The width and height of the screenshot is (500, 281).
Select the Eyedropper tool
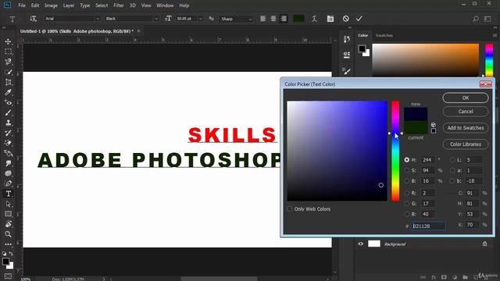(x=9, y=92)
